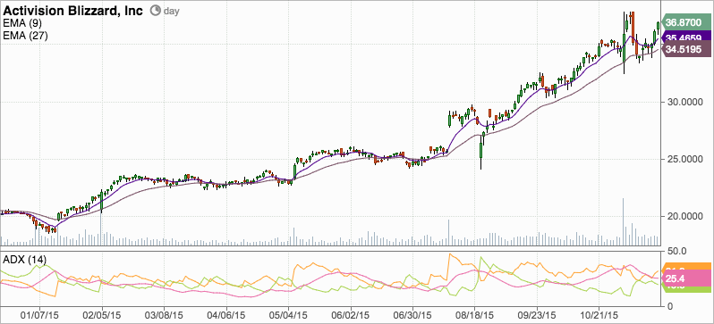Image resolution: width=714 pixels, height=324 pixels.
Task: Select the EMA (9) indicator label
Action: (22, 23)
